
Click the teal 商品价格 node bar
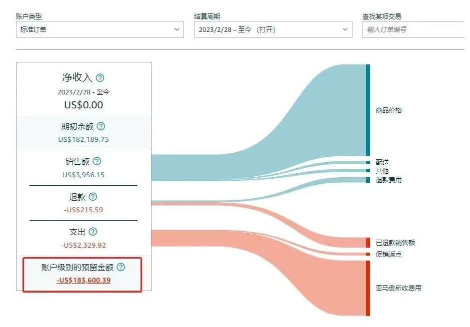[x=368, y=110]
